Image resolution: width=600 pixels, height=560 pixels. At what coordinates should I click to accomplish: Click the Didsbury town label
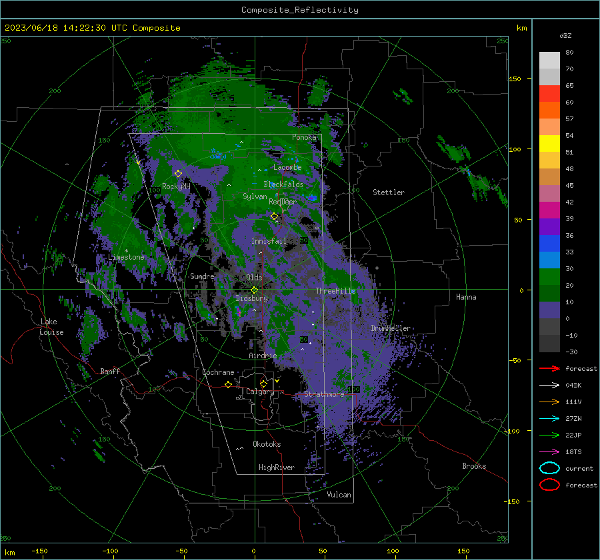(x=252, y=298)
